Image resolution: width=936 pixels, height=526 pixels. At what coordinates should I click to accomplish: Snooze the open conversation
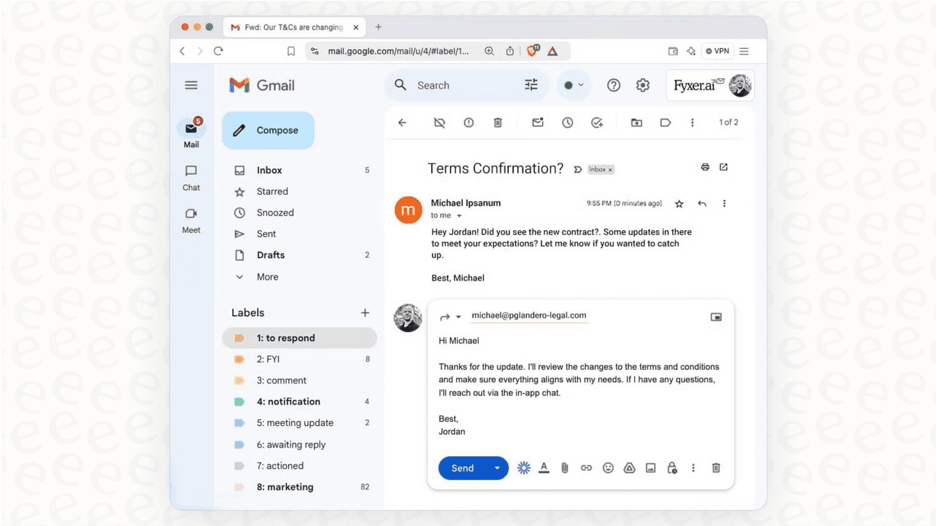coord(568,122)
